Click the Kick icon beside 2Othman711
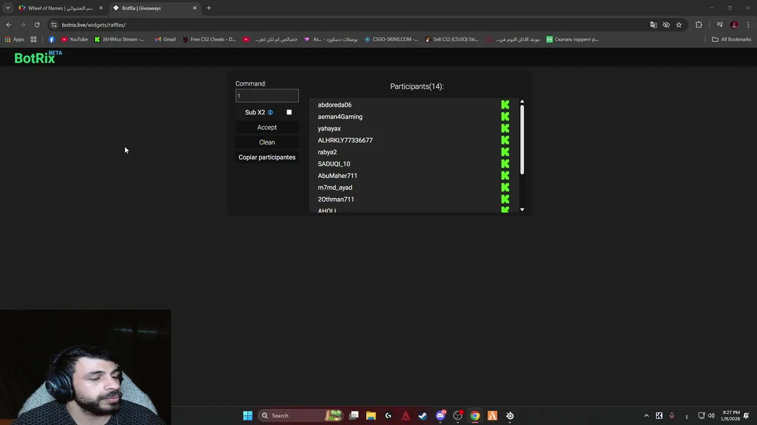 tap(505, 199)
